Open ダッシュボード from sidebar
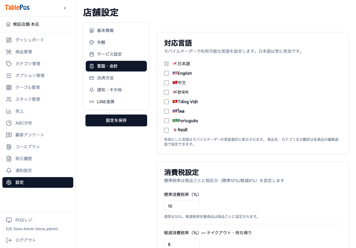The height and width of the screenshot is (248, 356). point(38,40)
